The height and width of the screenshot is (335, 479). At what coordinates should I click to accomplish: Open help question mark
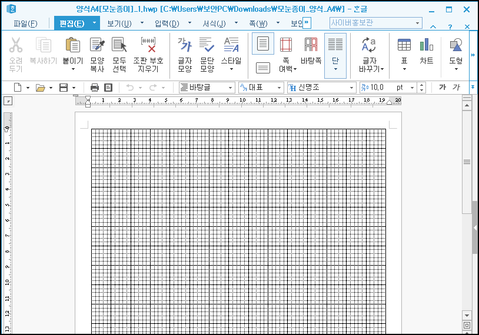pyautogui.click(x=450, y=26)
